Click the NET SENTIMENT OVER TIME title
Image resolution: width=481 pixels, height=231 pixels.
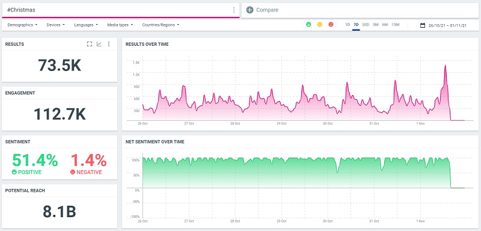155,142
